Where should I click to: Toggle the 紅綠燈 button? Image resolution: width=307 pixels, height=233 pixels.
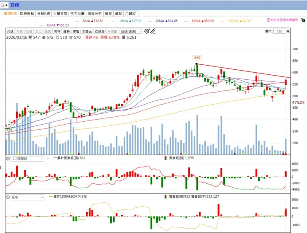coord(100,31)
